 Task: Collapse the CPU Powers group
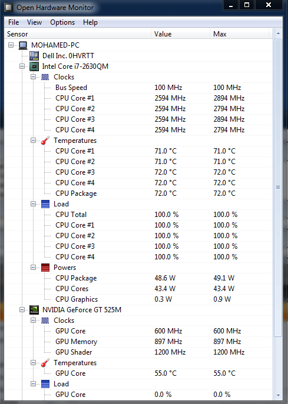[x=34, y=267]
